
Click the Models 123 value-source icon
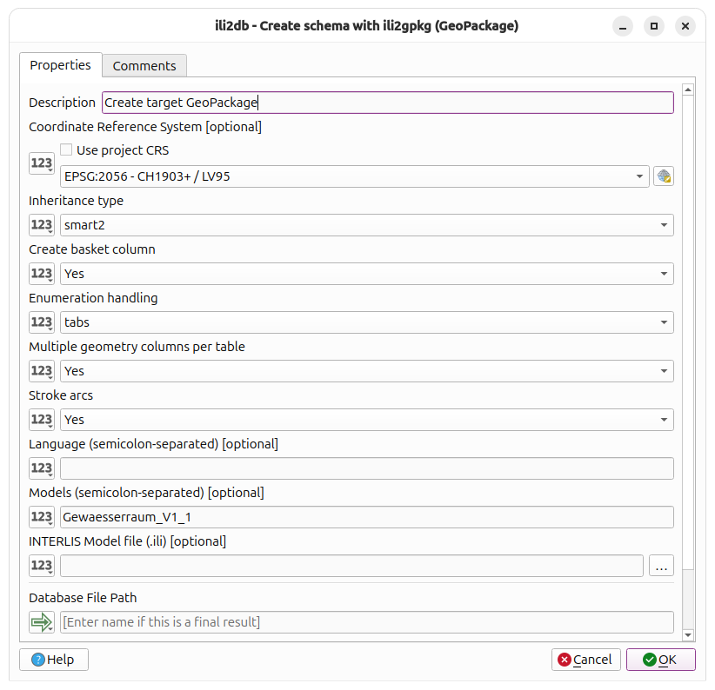[x=42, y=517]
